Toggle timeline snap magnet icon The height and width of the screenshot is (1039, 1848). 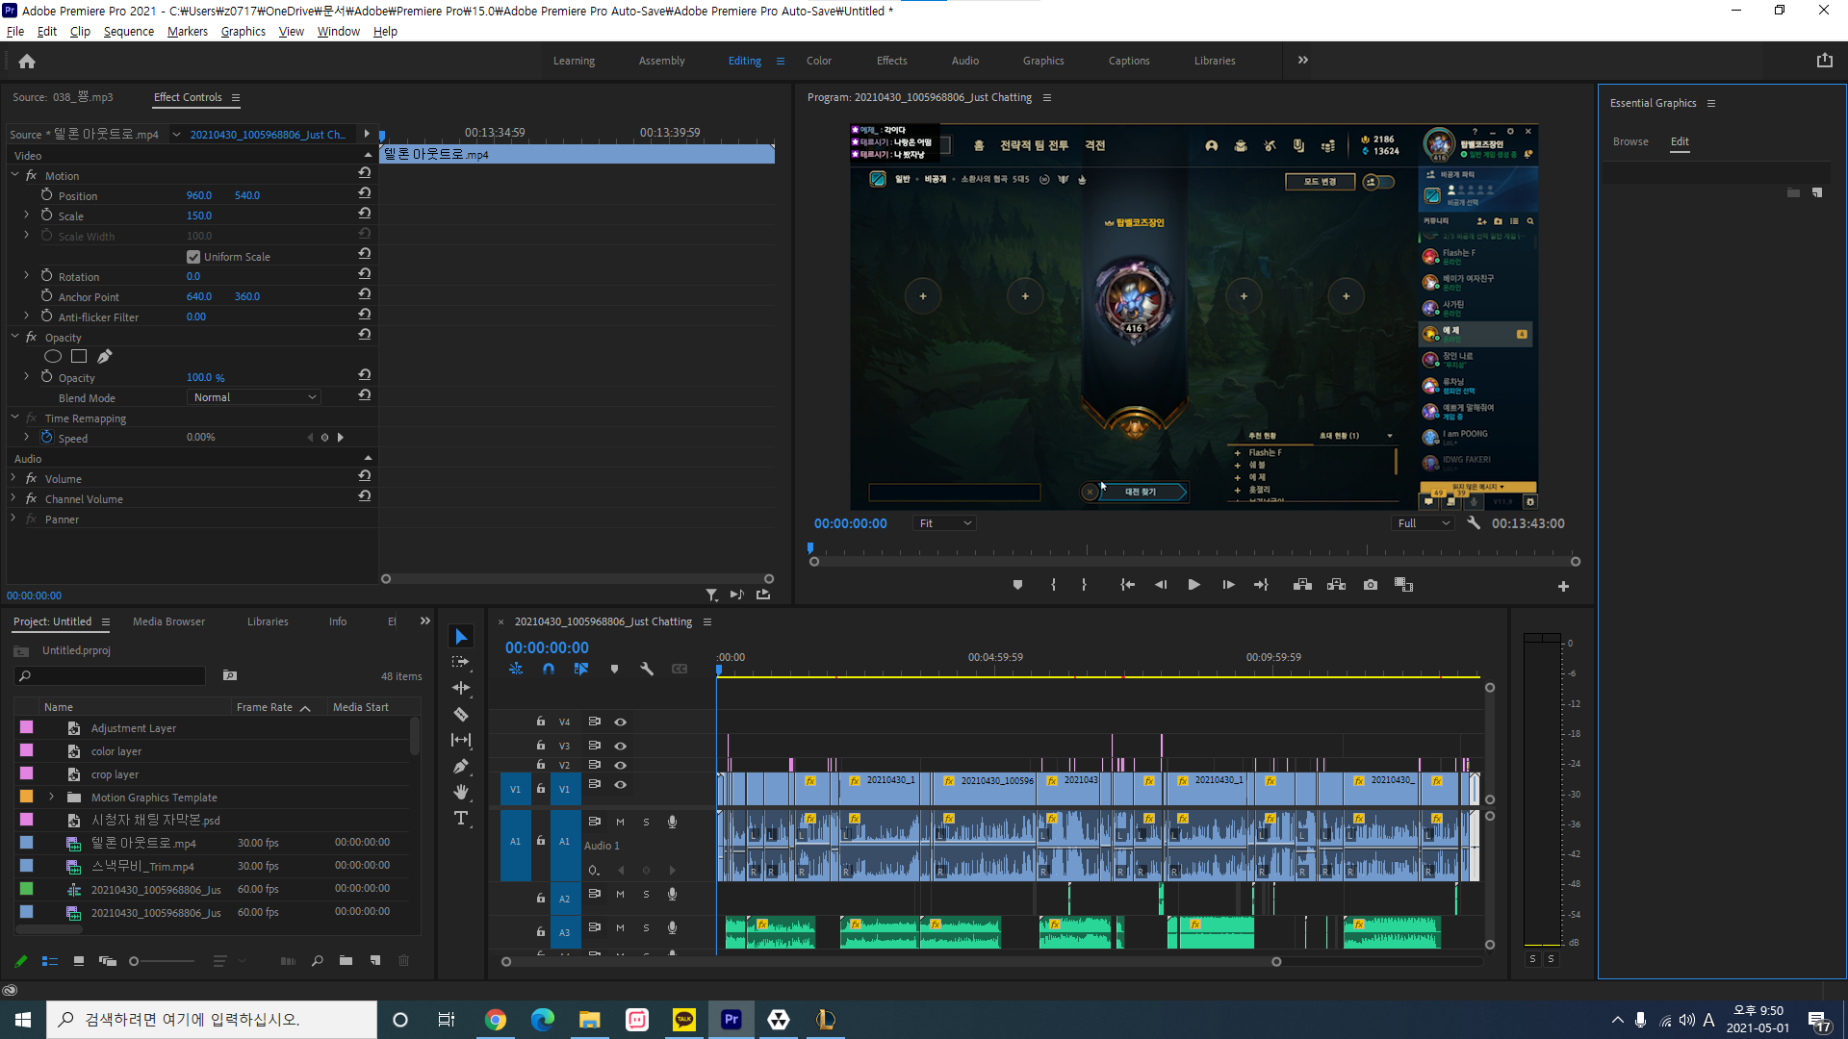[x=548, y=669]
